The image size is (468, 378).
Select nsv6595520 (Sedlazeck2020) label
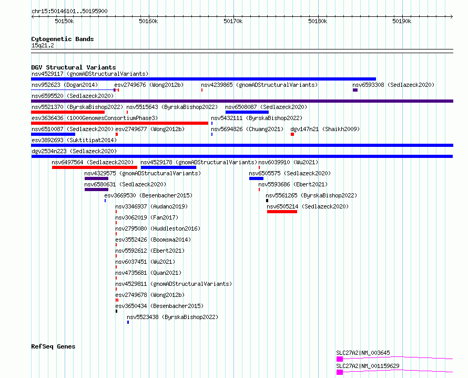pos(73,96)
